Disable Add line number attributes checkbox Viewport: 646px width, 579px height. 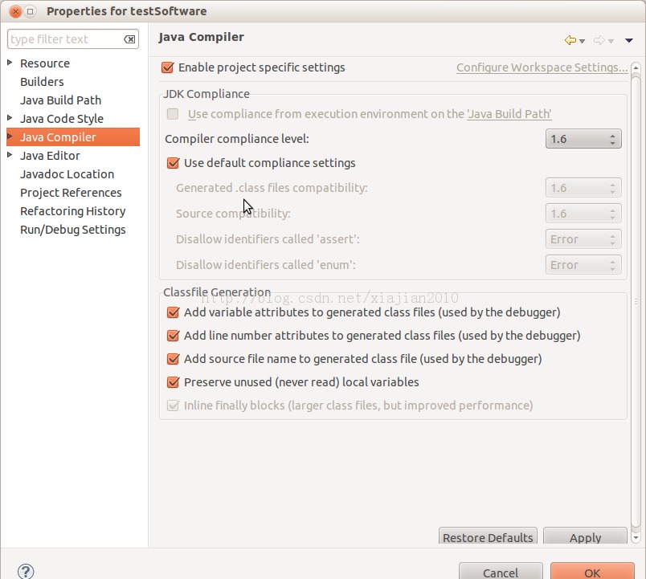point(173,336)
